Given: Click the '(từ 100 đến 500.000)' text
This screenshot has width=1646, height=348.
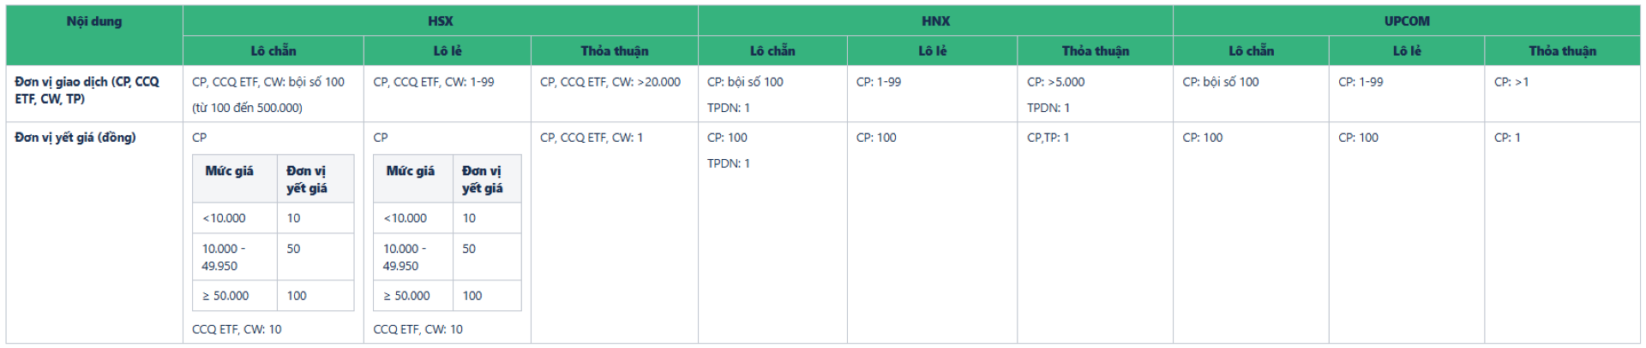Looking at the screenshot, I should pyautogui.click(x=247, y=108).
